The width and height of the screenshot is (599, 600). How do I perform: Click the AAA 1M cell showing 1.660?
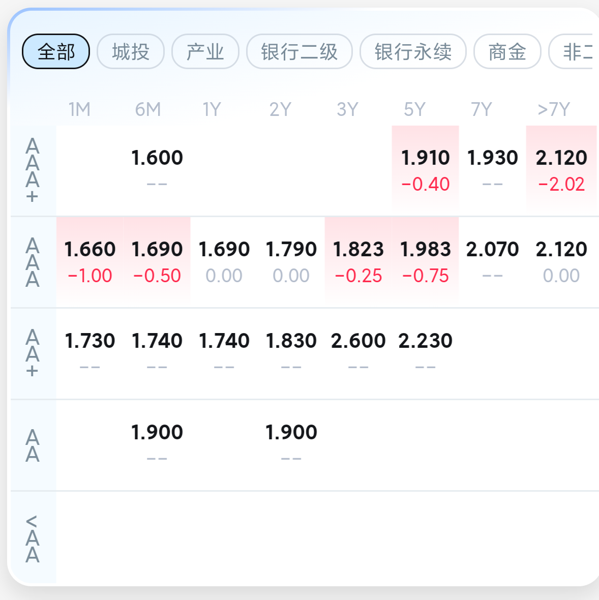90,262
